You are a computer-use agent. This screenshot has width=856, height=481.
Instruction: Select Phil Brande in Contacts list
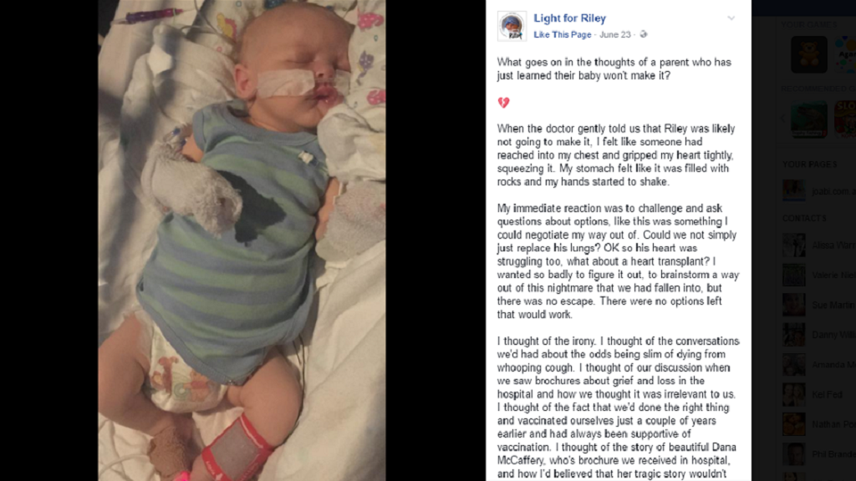coord(819,453)
